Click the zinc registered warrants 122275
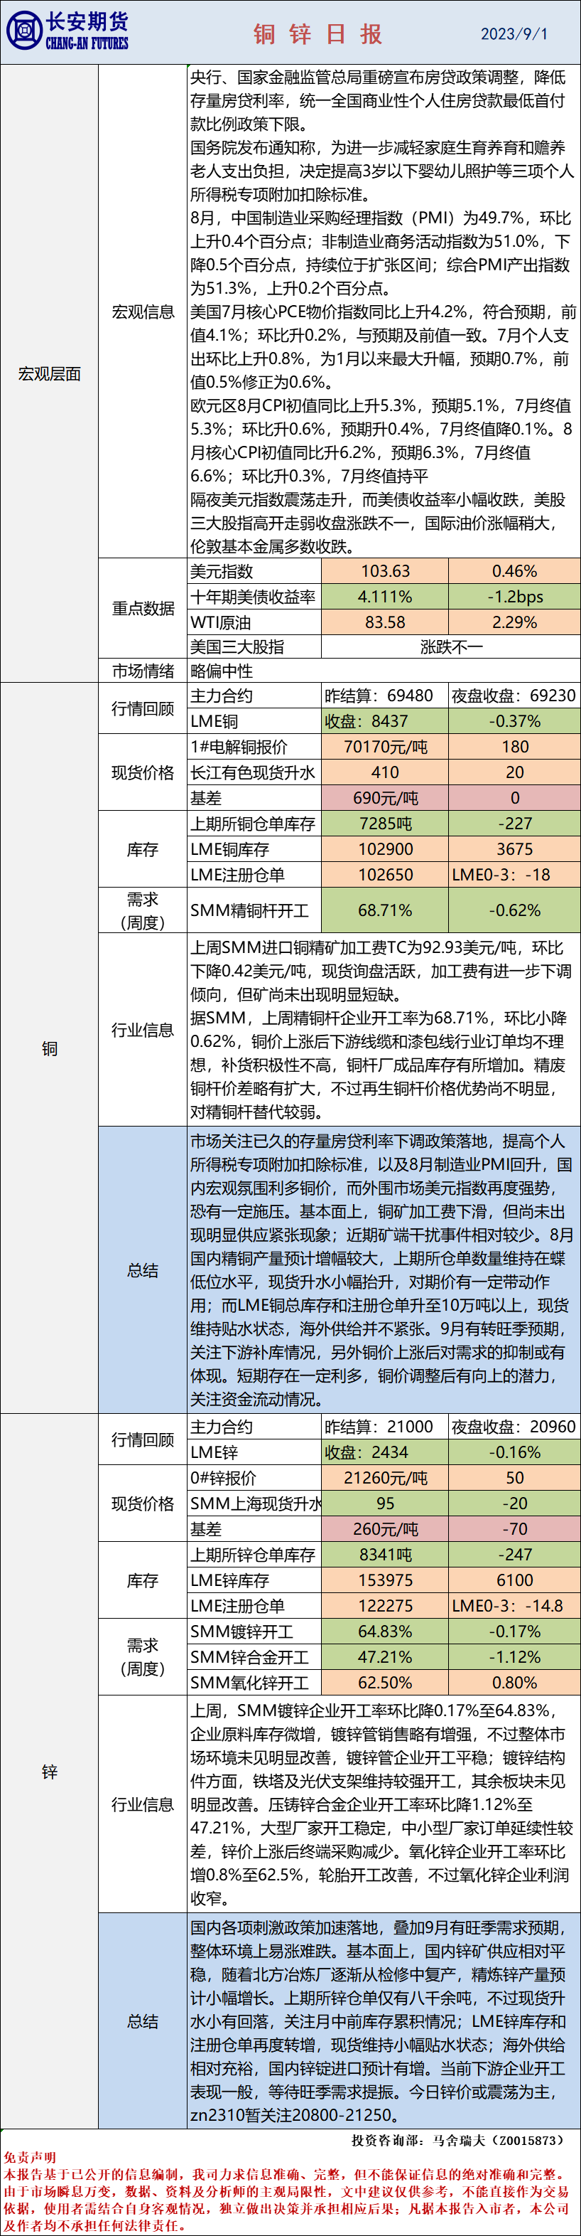The width and height of the screenshot is (581, 2236). click(x=385, y=1606)
